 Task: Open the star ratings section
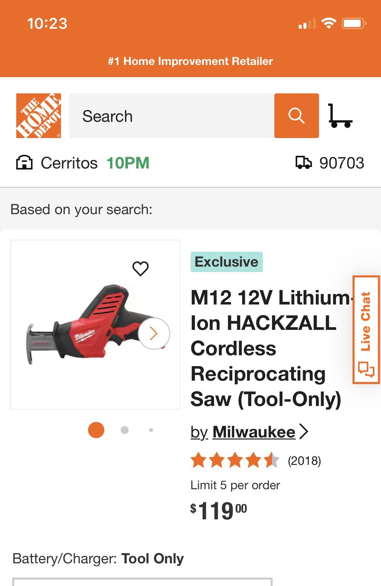[x=235, y=460]
